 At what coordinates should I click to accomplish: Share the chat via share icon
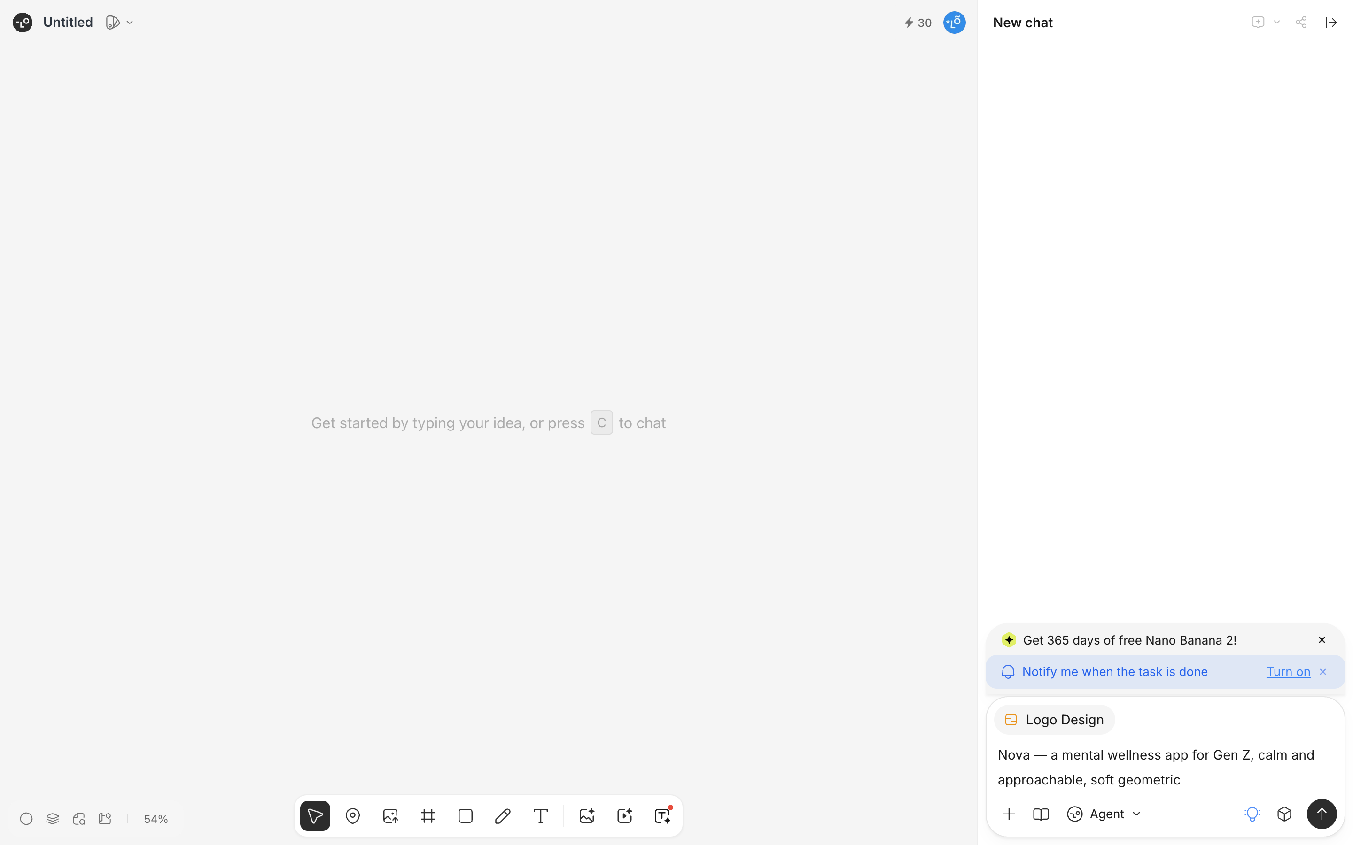click(x=1301, y=23)
